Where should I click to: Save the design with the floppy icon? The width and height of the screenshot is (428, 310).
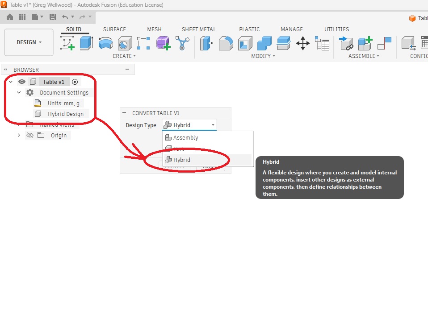pyautogui.click(x=53, y=17)
